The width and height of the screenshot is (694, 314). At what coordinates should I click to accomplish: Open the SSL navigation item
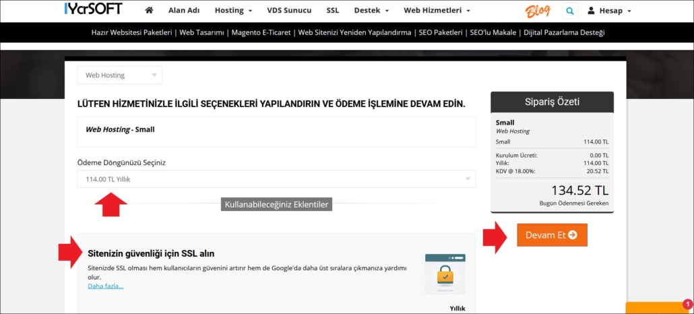tap(333, 10)
